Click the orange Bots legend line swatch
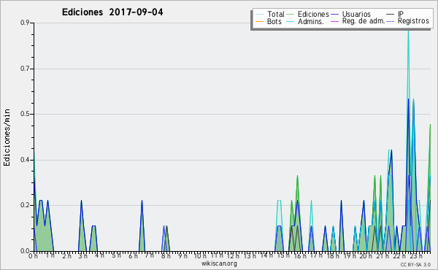438x270 pixels. click(x=259, y=21)
